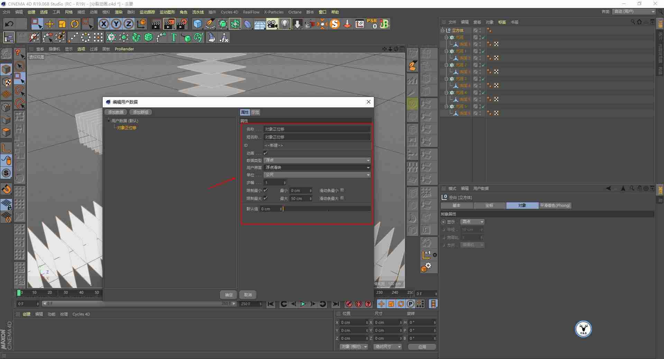Click the 名称 input field
This screenshot has height=359, width=664.
(x=317, y=129)
